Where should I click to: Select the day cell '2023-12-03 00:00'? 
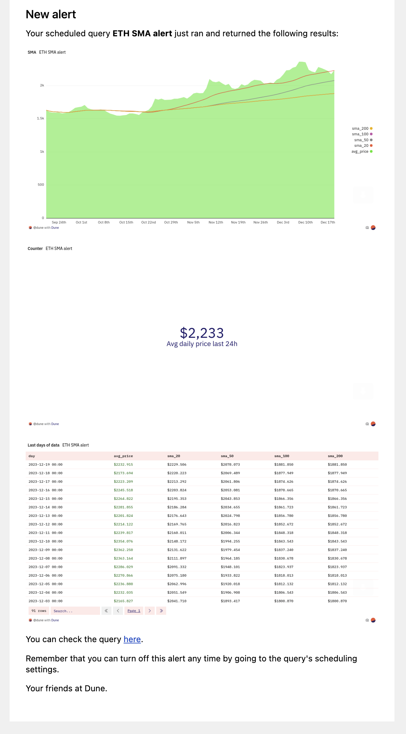coord(46,601)
